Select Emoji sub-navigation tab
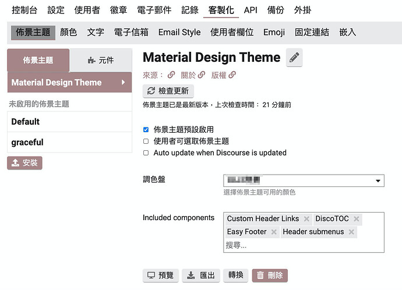 [274, 33]
